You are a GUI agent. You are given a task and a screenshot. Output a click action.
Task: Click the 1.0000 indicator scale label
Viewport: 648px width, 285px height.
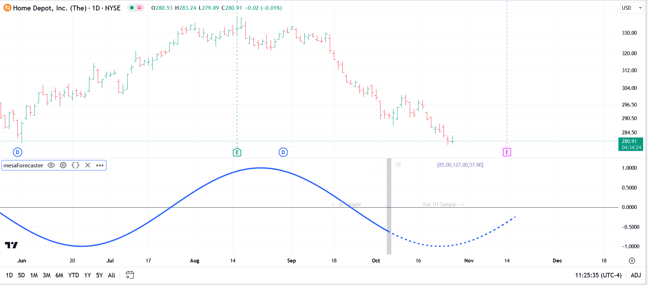(629, 168)
